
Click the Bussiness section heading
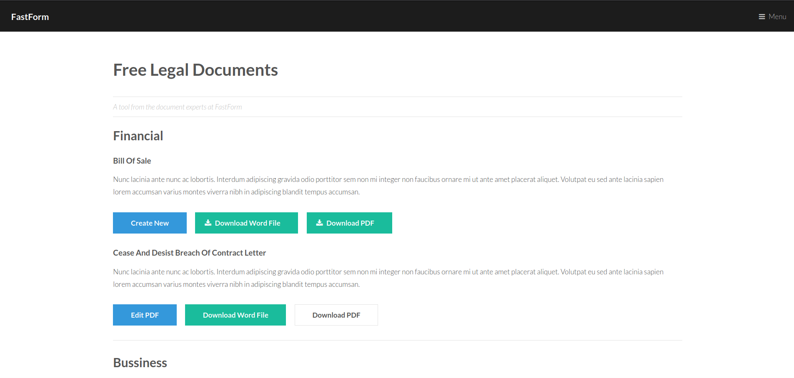click(140, 363)
